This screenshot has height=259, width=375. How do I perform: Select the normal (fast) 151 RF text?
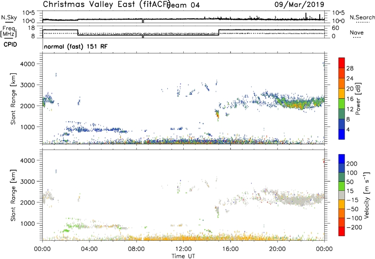pyautogui.click(x=75, y=46)
